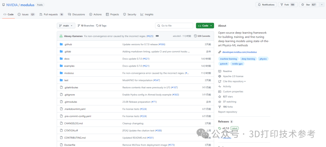Fork the repository

tap(288, 5)
